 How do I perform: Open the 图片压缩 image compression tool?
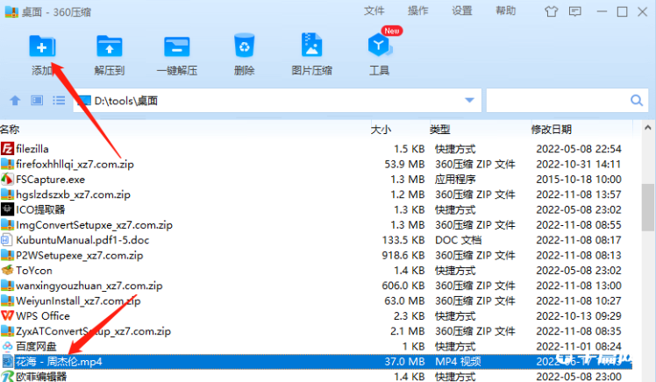(x=311, y=46)
